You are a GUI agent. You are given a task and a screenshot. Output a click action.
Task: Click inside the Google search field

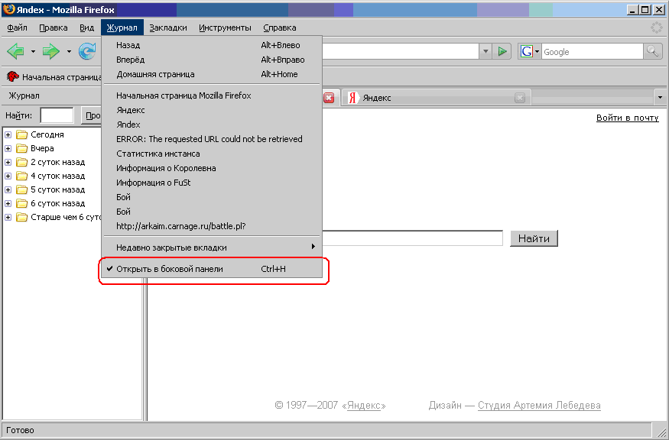(593, 52)
